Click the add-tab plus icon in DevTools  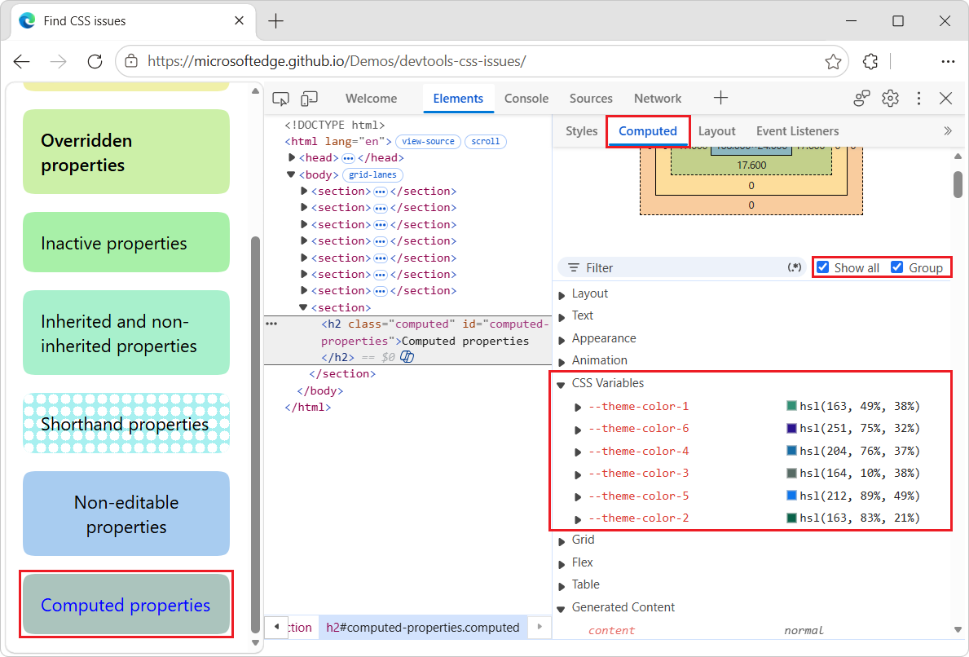coord(720,98)
